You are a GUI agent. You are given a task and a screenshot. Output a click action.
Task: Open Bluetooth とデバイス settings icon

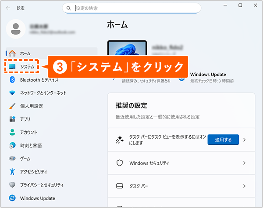pyautogui.click(x=12, y=80)
